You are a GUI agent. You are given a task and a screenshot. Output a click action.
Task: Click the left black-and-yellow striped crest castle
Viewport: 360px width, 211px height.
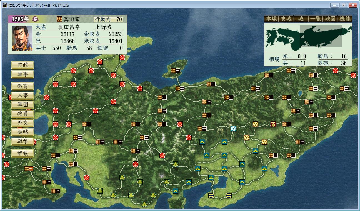pos(211,195)
